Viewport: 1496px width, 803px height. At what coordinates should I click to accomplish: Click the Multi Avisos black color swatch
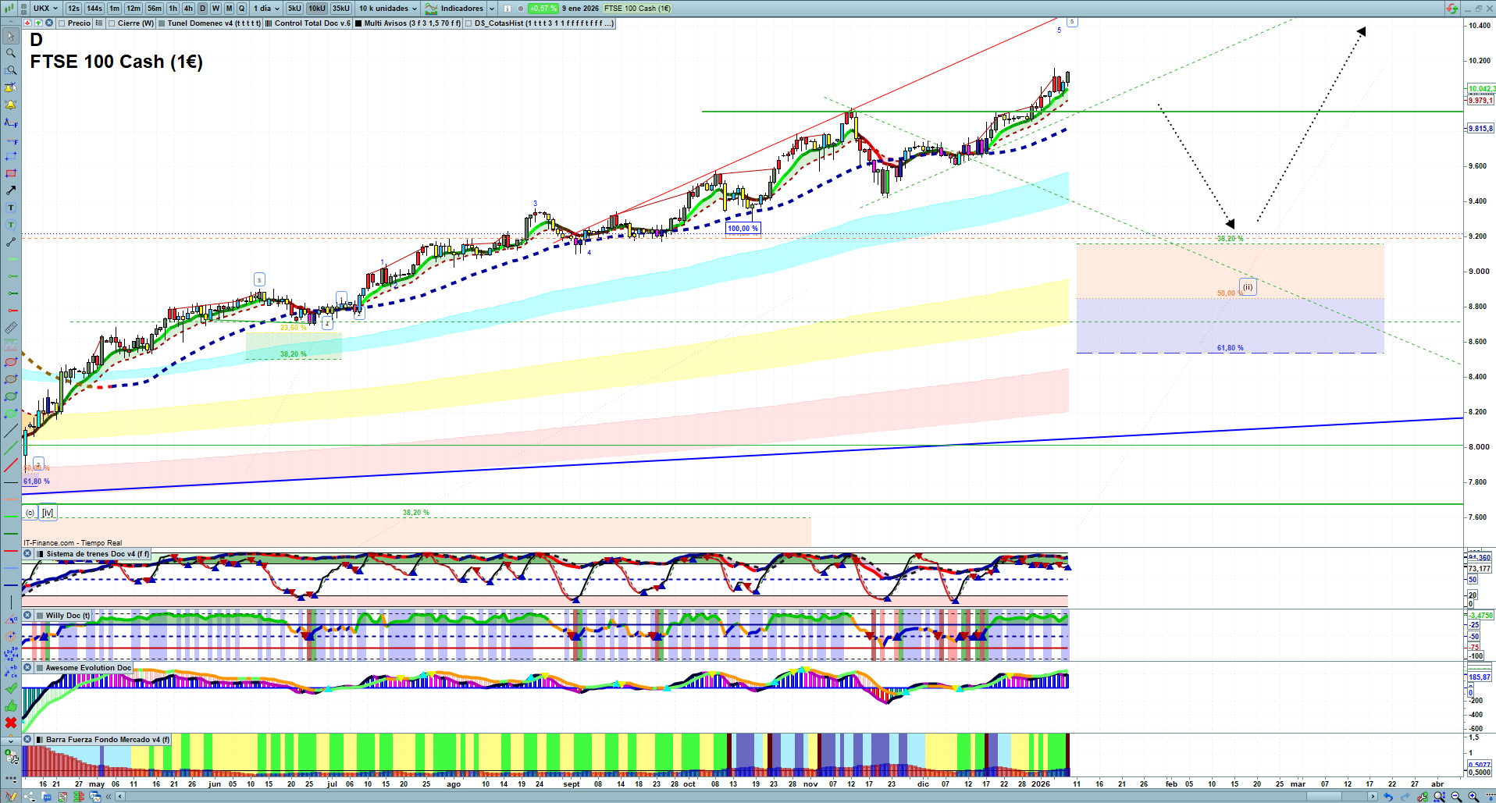[x=358, y=23]
